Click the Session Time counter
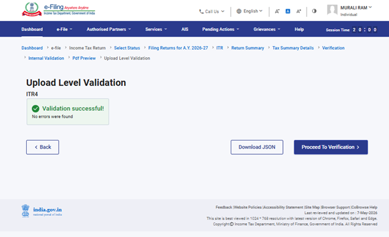 point(352,30)
